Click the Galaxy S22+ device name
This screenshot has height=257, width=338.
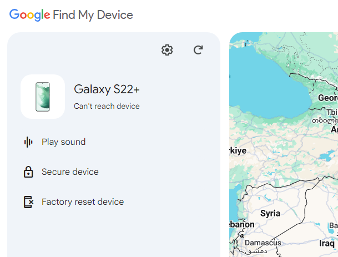pyautogui.click(x=107, y=89)
